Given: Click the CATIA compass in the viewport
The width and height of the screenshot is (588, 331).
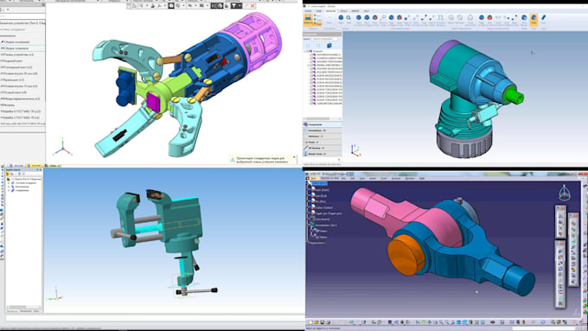Looking at the screenshot, I should coord(565,193).
